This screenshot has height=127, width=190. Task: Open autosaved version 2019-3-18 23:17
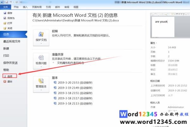point(75,98)
